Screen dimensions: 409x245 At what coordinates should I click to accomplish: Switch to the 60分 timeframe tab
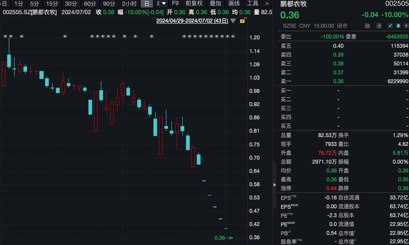click(x=90, y=4)
